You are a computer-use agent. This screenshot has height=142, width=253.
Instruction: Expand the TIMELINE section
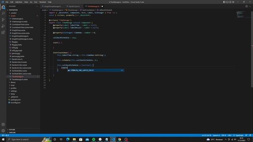[23, 133]
